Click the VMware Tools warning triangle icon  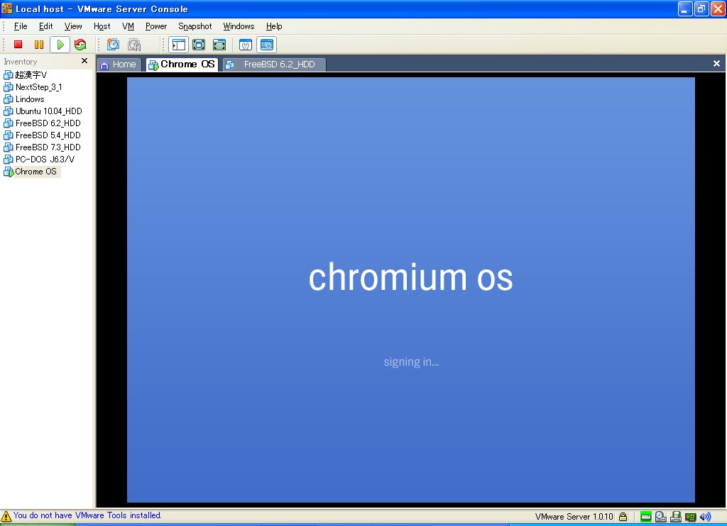(x=6, y=516)
